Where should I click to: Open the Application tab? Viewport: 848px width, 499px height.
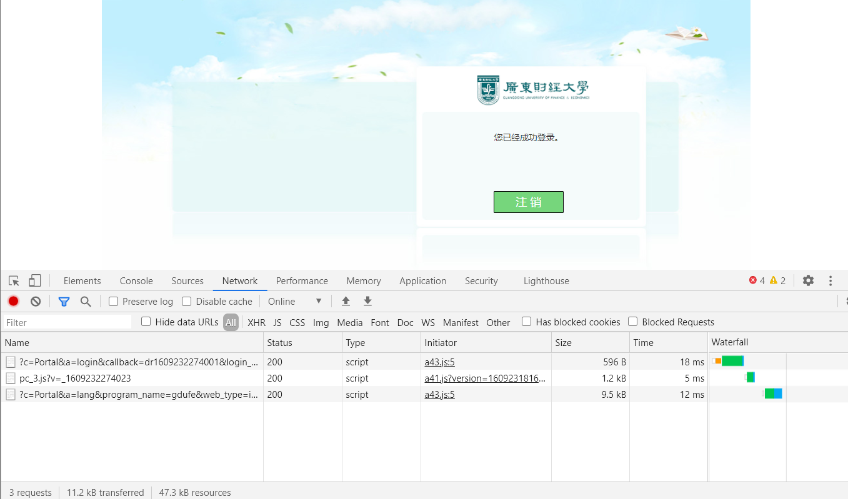point(423,281)
